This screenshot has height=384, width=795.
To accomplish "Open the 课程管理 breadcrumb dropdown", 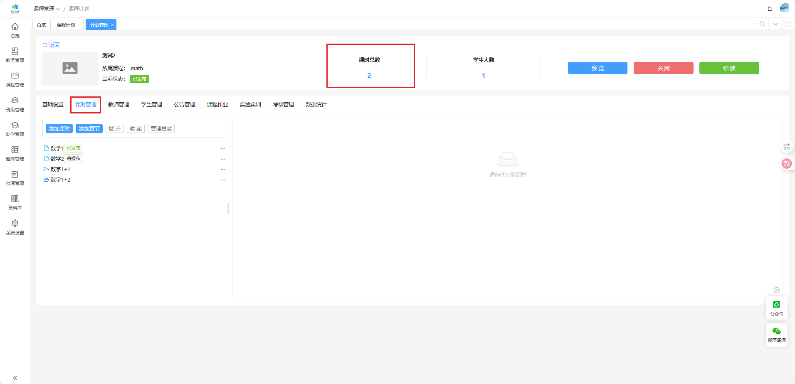I will (x=47, y=9).
